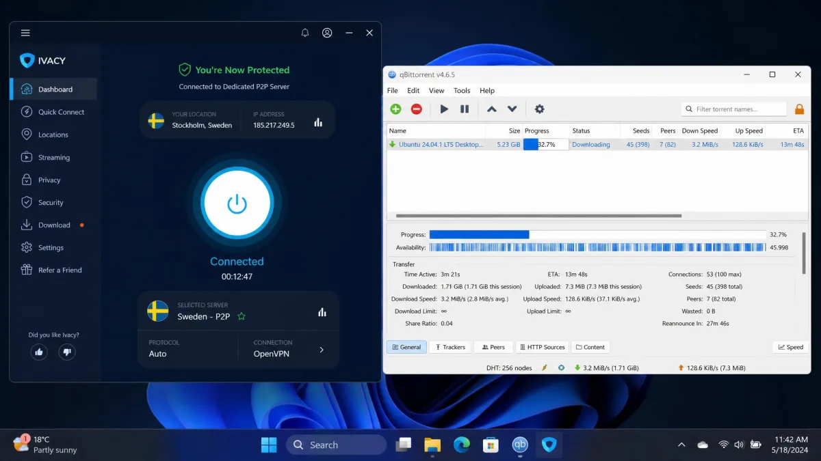Sort torrents by Down Speed column

699,130
